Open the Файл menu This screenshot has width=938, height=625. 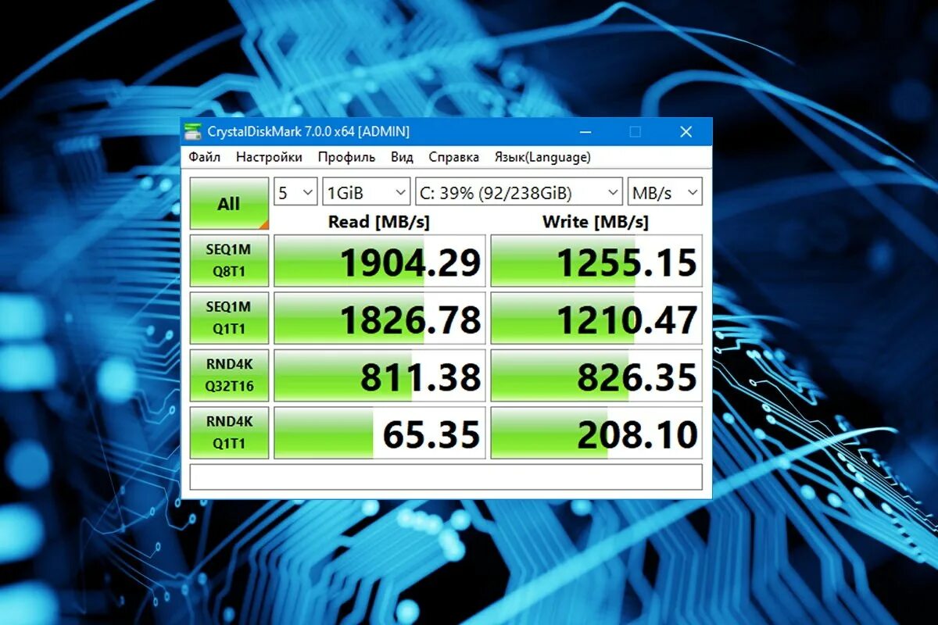204,157
